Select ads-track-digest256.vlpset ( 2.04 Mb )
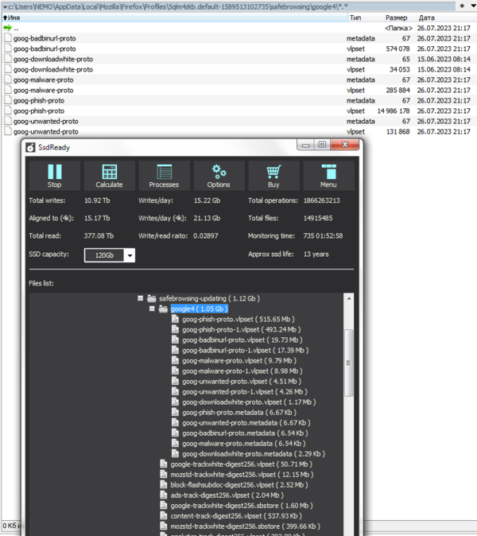The width and height of the screenshot is (477, 536). click(x=227, y=495)
